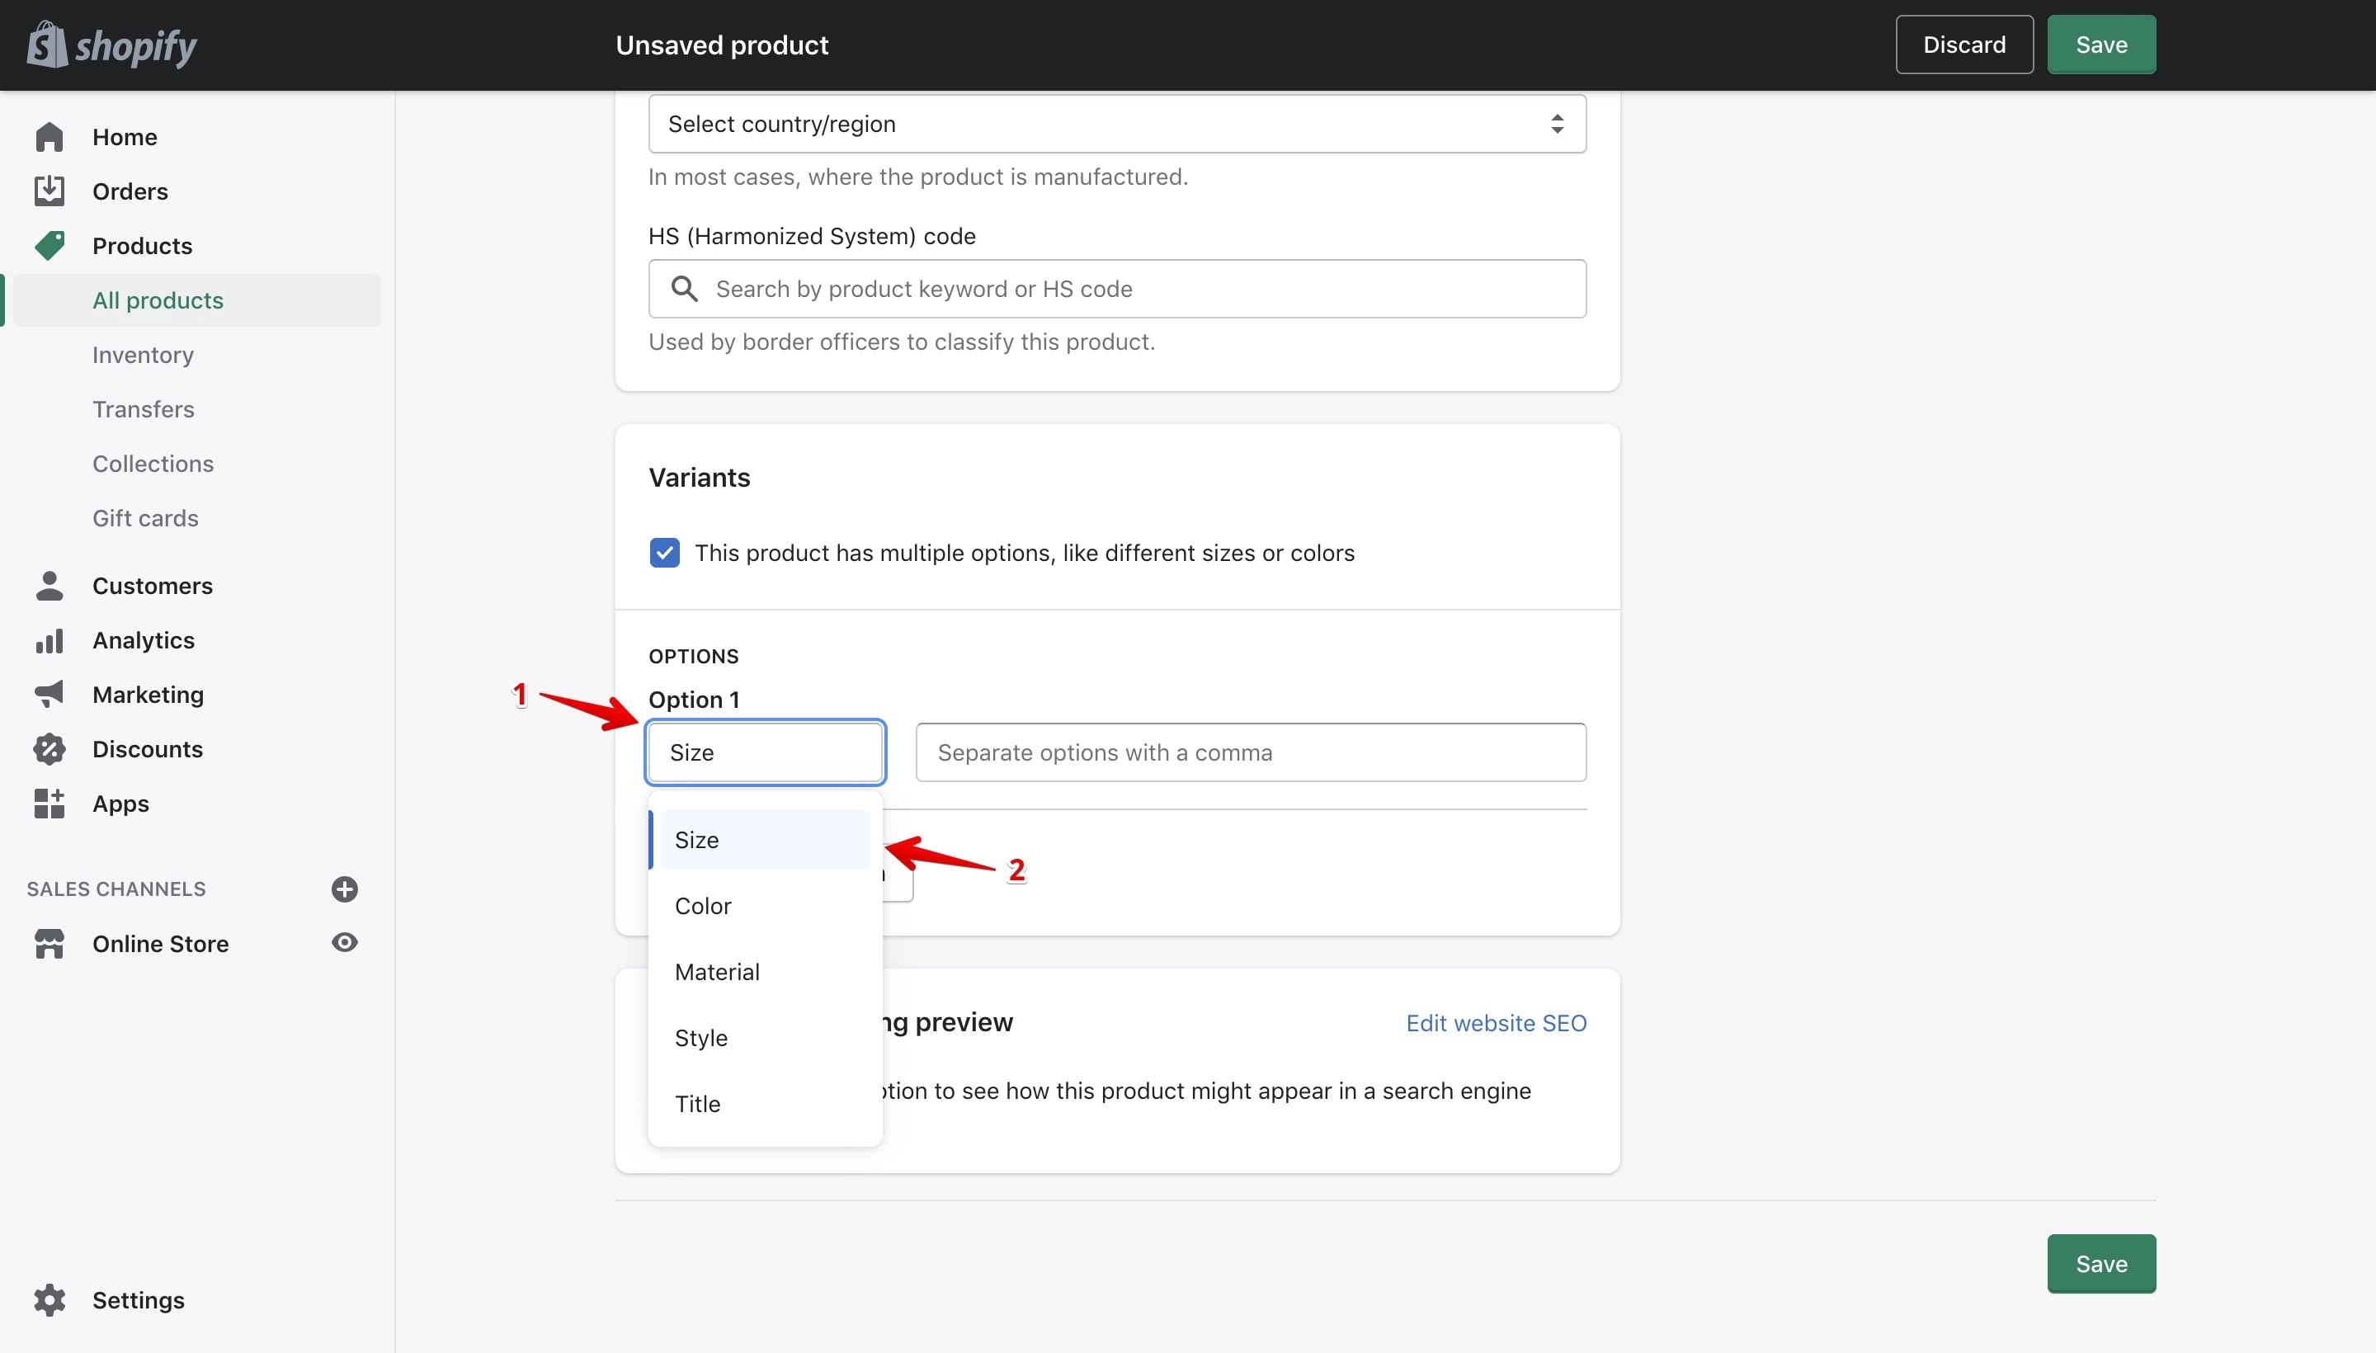Click the Discard button
2376x1353 pixels.
tap(1964, 45)
